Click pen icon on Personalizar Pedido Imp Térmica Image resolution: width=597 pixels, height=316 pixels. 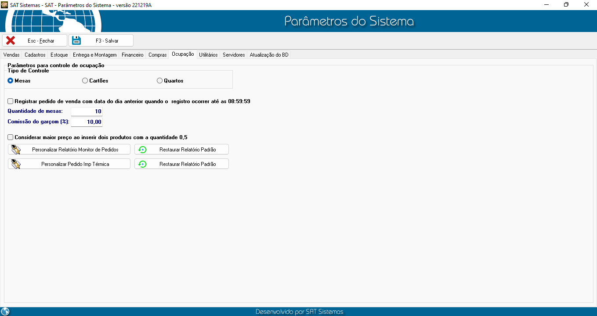[x=16, y=164]
